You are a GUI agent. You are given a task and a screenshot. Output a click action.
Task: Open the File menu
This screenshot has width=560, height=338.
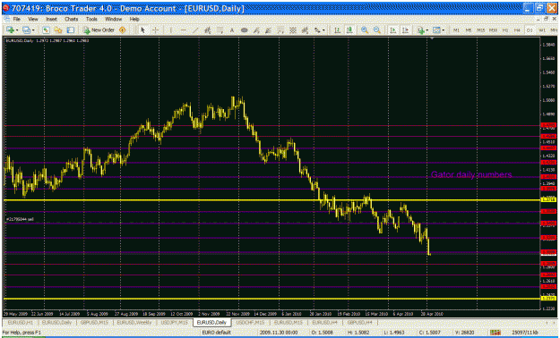(x=16, y=19)
